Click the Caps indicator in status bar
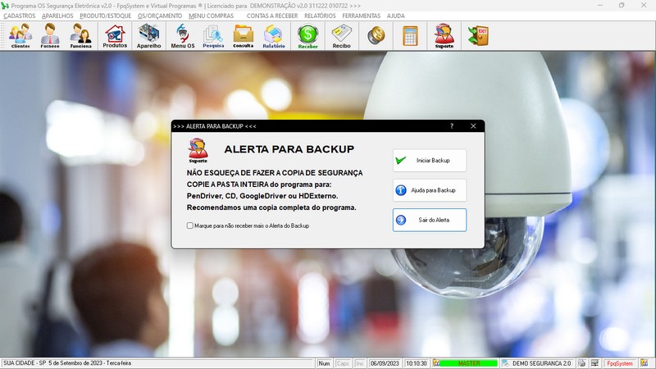 pos(343,363)
